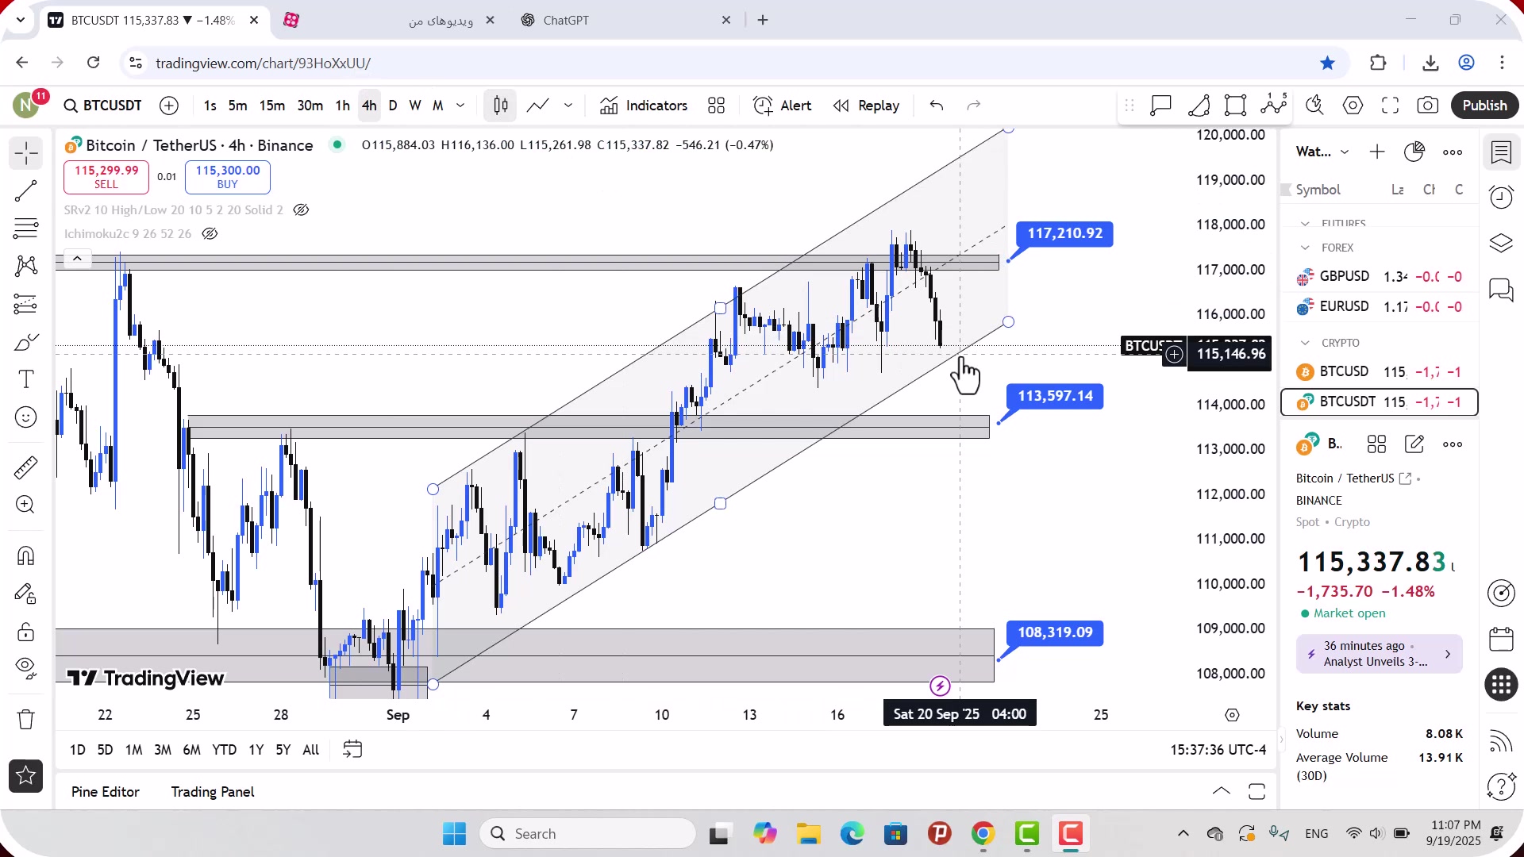The image size is (1524, 857).
Task: Switch to the daily D timeframe
Action: tap(393, 106)
